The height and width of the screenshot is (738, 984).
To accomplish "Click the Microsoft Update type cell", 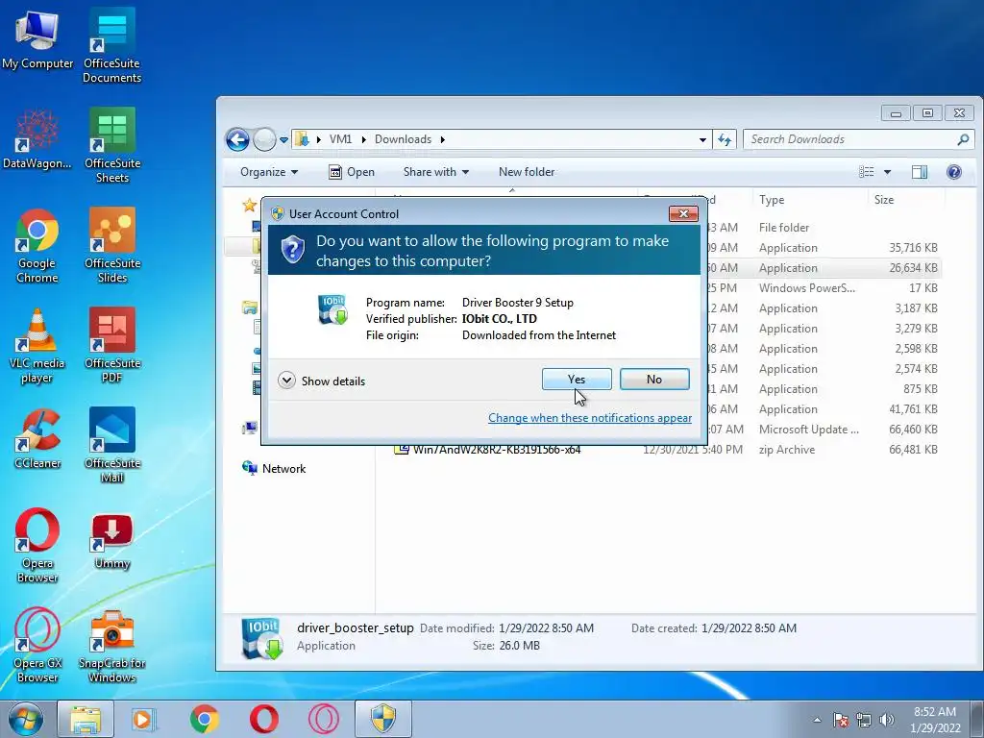I will click(x=808, y=430).
